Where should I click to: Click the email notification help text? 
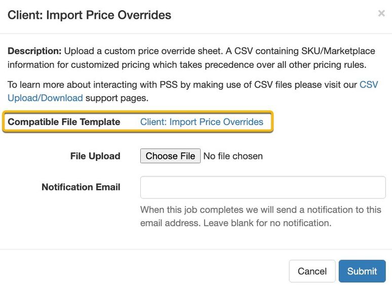click(261, 216)
